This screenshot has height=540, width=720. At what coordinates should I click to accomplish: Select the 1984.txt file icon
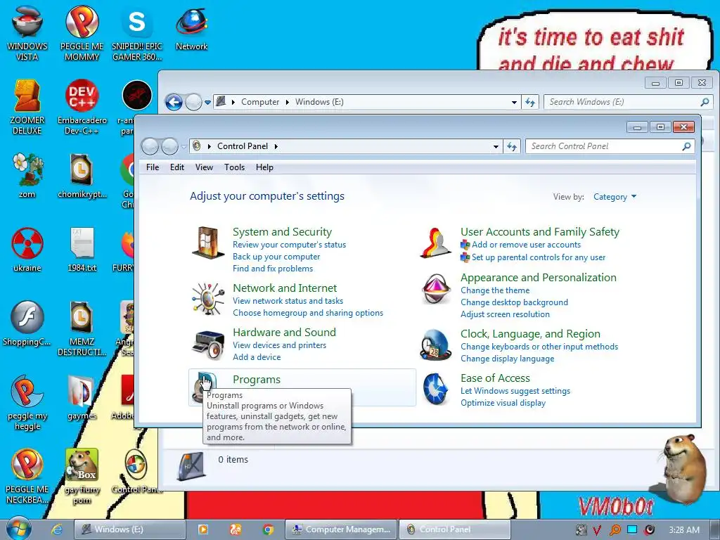point(82,250)
